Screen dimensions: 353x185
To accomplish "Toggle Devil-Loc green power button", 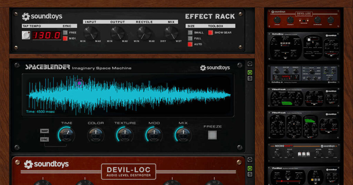I will click(250, 168).
